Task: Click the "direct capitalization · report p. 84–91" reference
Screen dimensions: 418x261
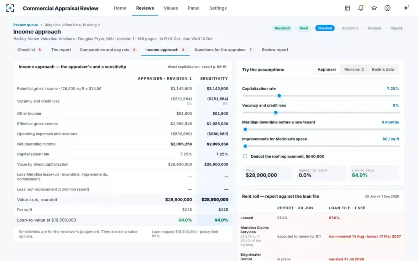Action: (197, 67)
